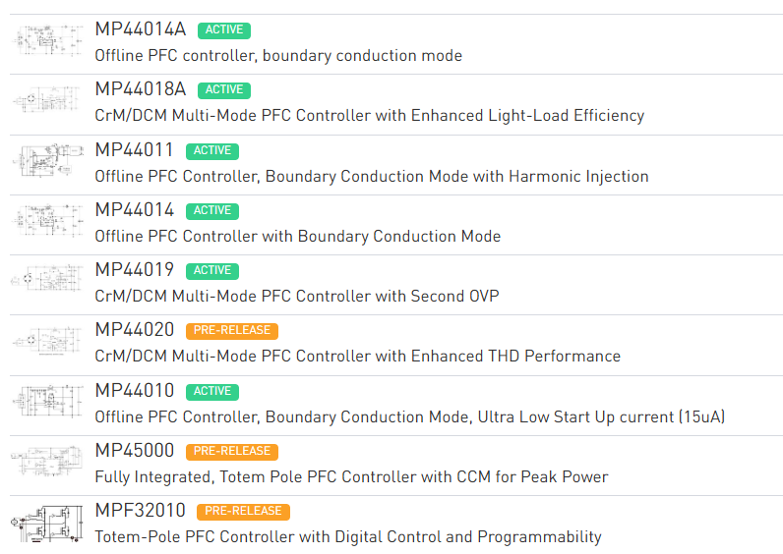Open the MPF32010 product page
Viewport: 783px width, 554px height.
point(140,511)
